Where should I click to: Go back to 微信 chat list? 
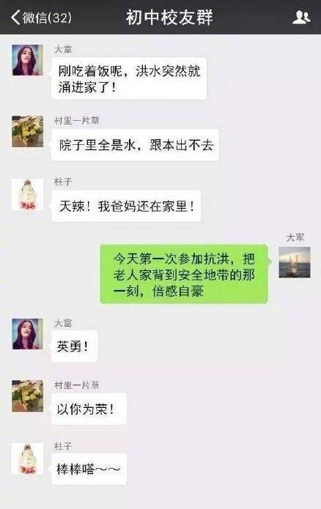[x=41, y=17]
